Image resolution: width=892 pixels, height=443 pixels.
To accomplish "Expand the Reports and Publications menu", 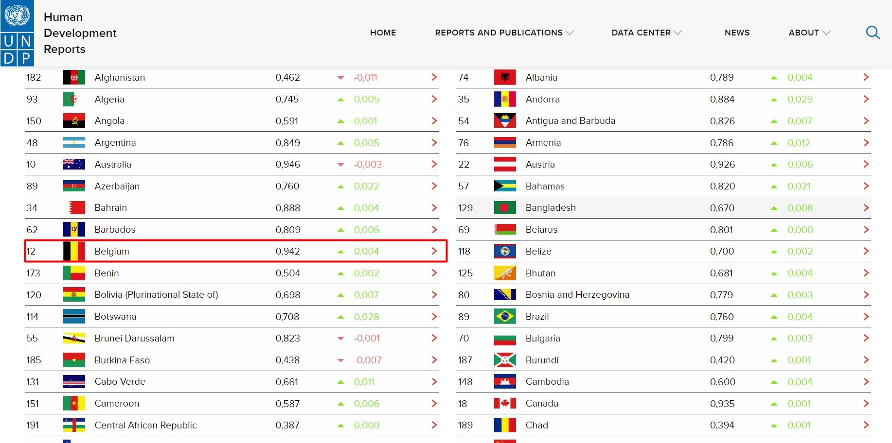I will tap(504, 33).
